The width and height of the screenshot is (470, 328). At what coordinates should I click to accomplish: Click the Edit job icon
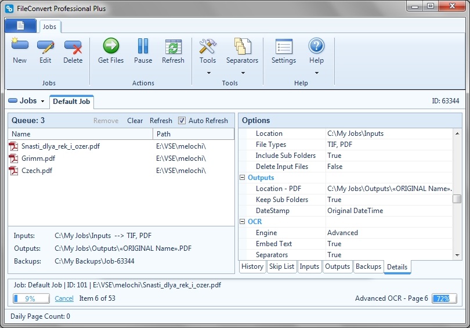(46, 46)
